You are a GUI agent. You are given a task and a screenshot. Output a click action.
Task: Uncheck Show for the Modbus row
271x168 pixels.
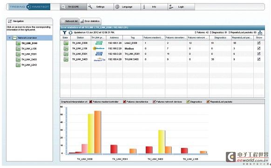coord(259,49)
